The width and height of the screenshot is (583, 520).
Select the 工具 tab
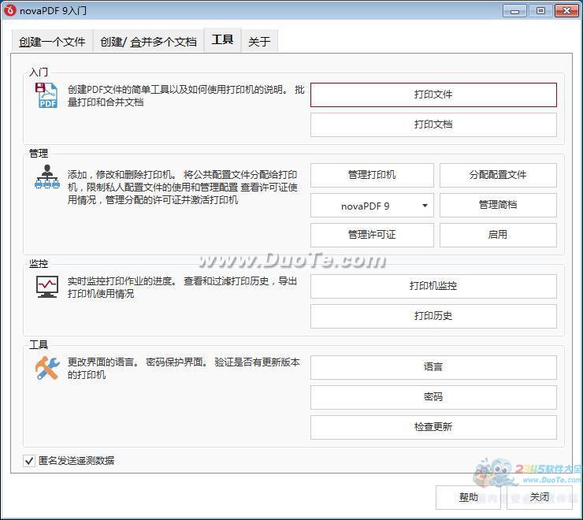pos(222,40)
